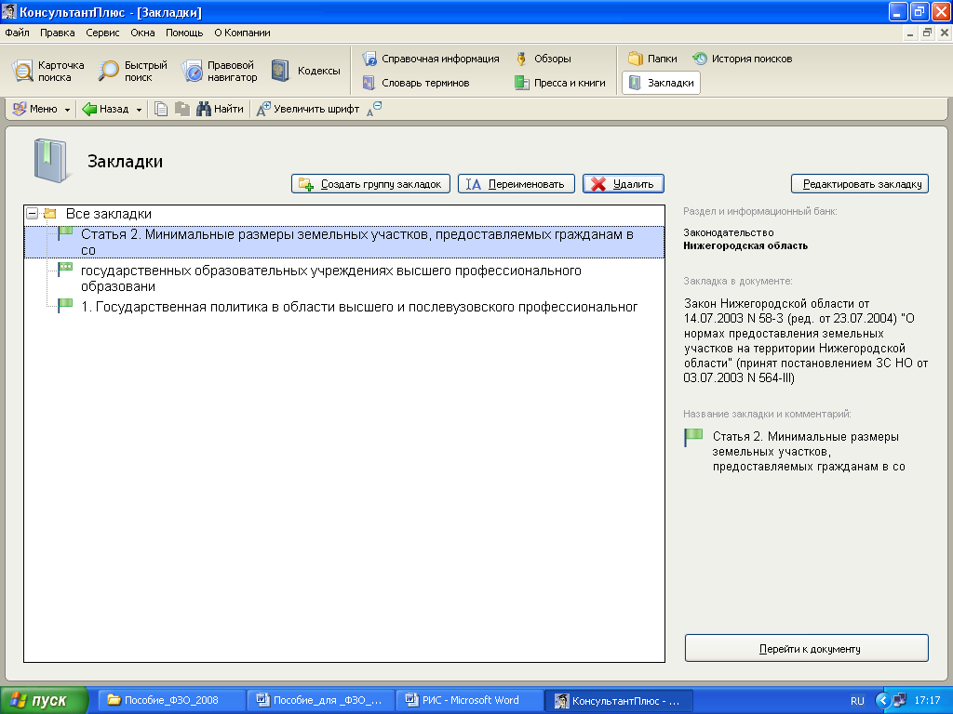
Task: Click flag icon of Статья 2 bookmark
Action: 65,233
